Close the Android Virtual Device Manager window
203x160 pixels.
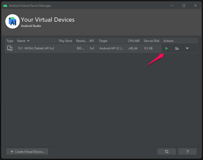coord(195,5)
